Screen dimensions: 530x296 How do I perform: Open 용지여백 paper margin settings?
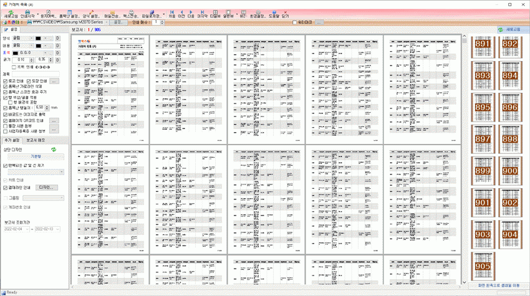(x=47, y=14)
